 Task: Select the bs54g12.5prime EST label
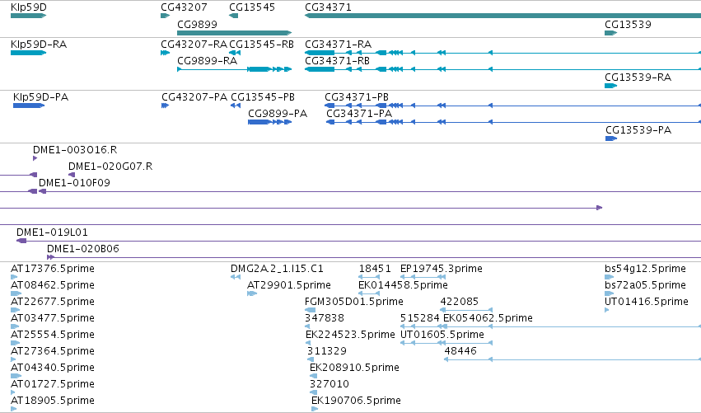645,269
